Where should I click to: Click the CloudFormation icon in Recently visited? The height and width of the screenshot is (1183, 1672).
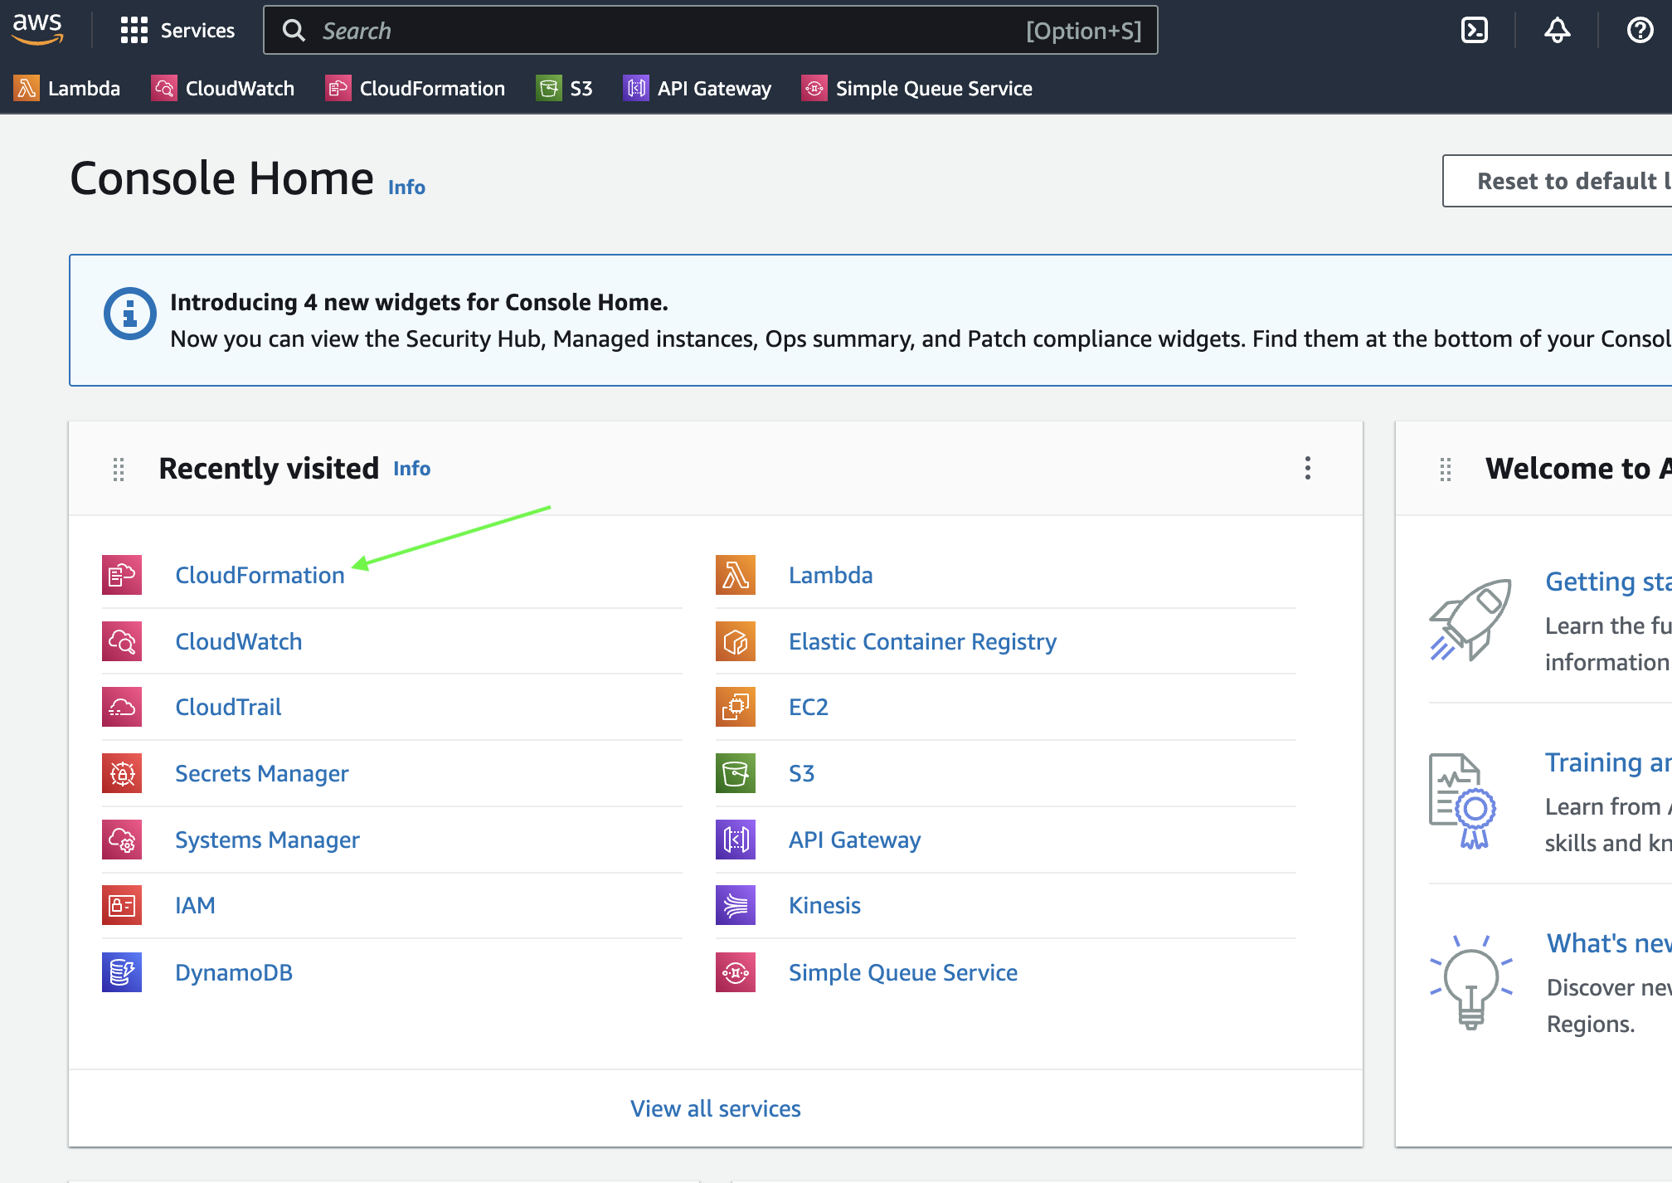pyautogui.click(x=122, y=575)
